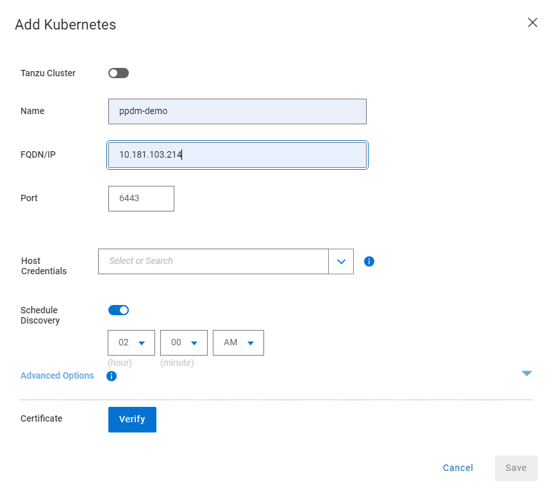Image resolution: width=550 pixels, height=494 pixels.
Task: Click the FQDN/IP address input field
Action: tap(237, 154)
